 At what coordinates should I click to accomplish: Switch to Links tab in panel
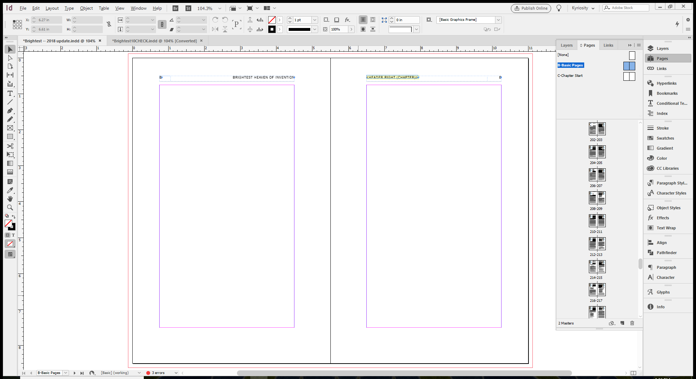[x=608, y=45]
